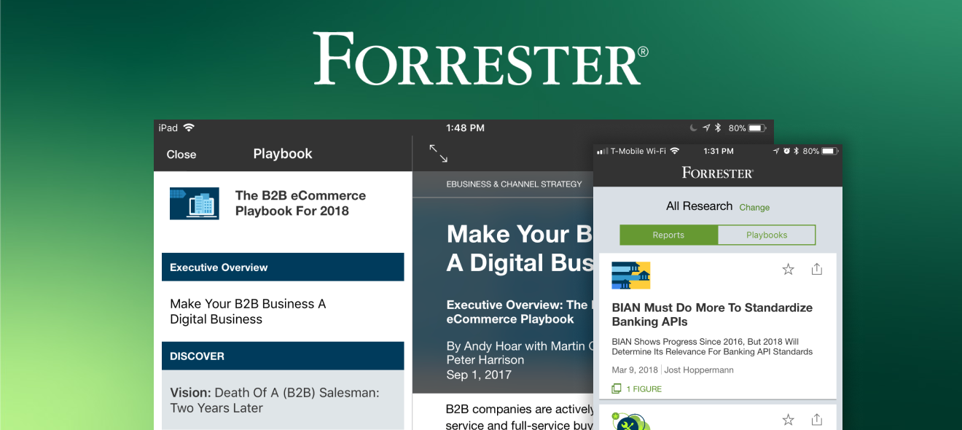Select the Executive Overview section header
The image size is (962, 430).
(283, 267)
